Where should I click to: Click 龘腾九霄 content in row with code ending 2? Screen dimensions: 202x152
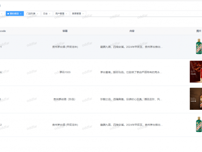tap(132, 125)
